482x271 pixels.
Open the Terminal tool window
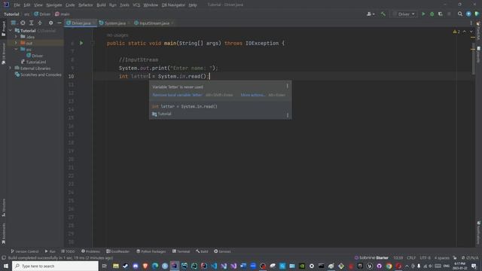coord(181,251)
